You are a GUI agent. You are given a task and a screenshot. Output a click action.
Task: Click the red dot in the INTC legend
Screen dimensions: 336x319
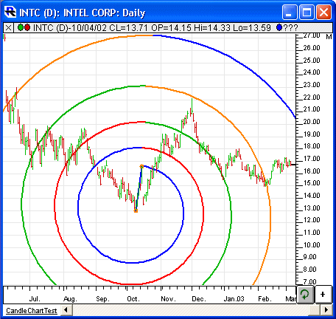click(27, 27)
